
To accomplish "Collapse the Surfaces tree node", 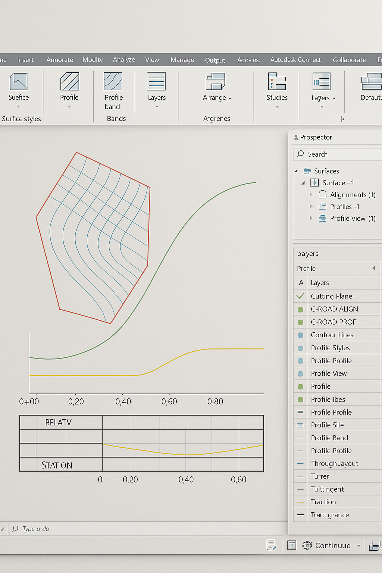I will [x=296, y=171].
